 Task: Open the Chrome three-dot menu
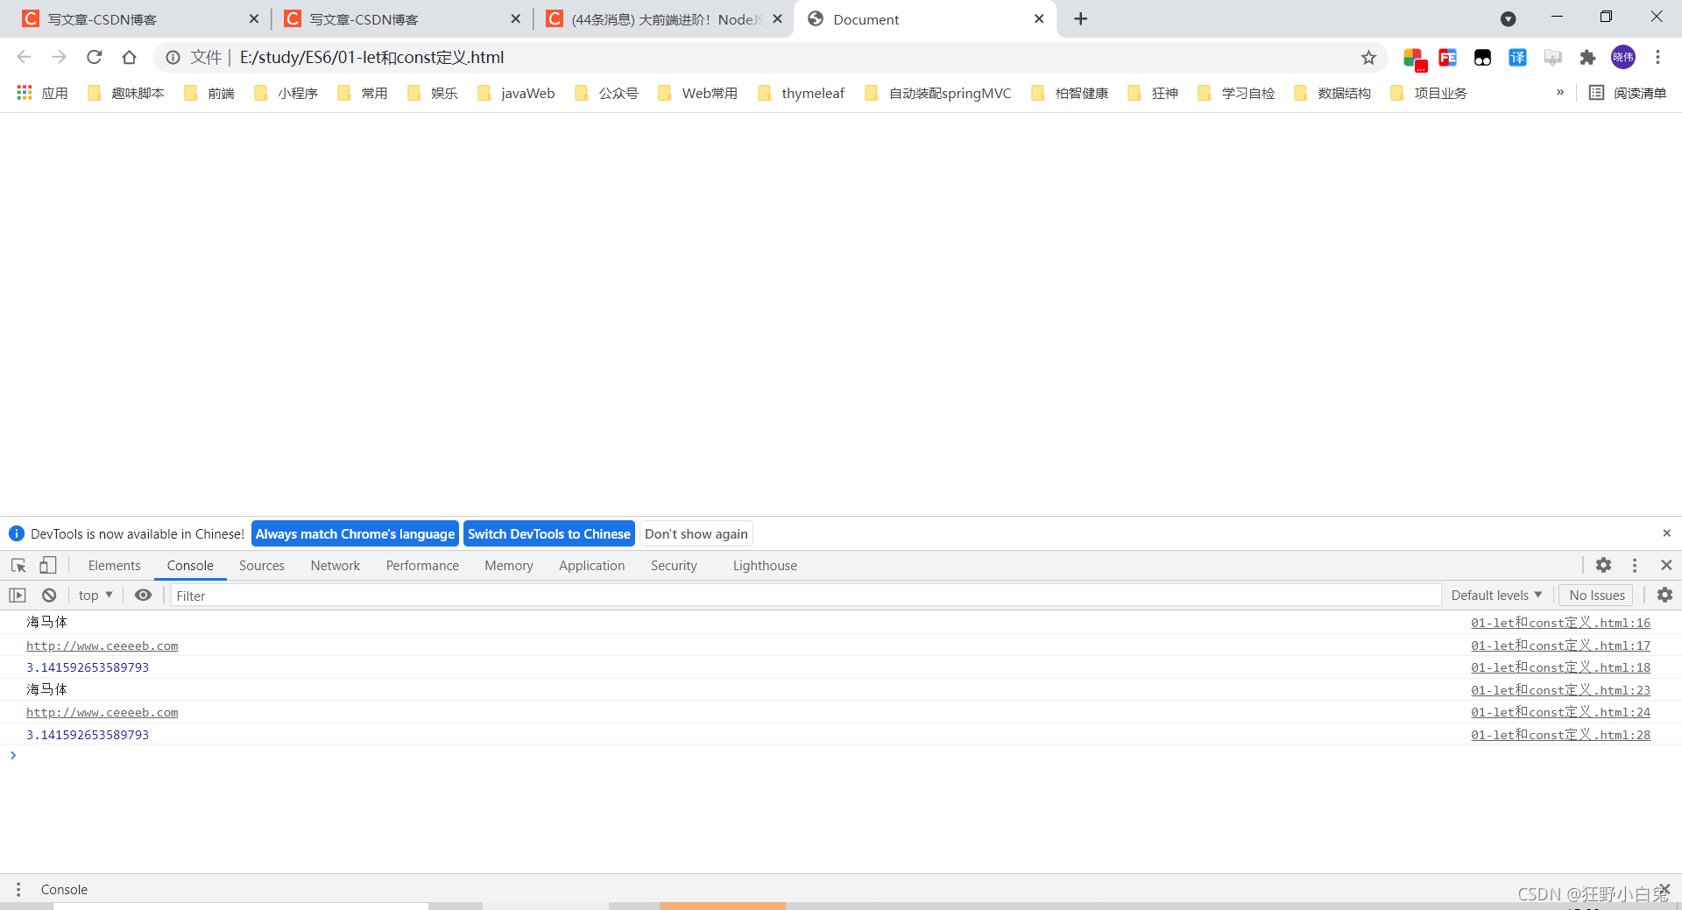1657,57
